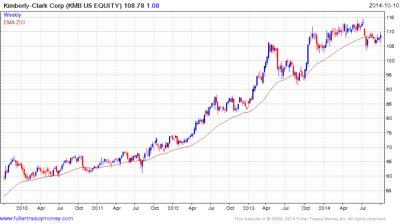Click the 'EMA 200' legend label
Screen dimensions: 403x224
[x=14, y=22]
